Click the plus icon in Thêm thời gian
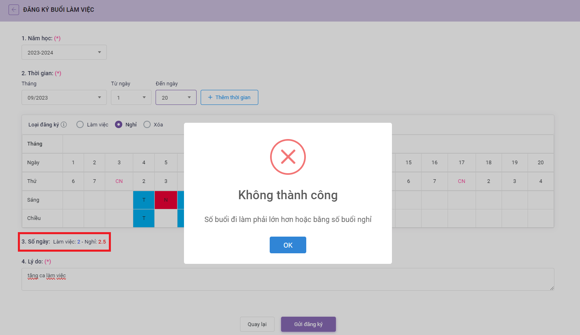 coord(210,98)
